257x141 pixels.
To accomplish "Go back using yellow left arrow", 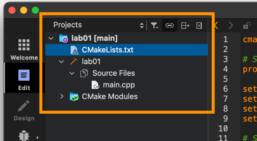I will click(216, 26).
